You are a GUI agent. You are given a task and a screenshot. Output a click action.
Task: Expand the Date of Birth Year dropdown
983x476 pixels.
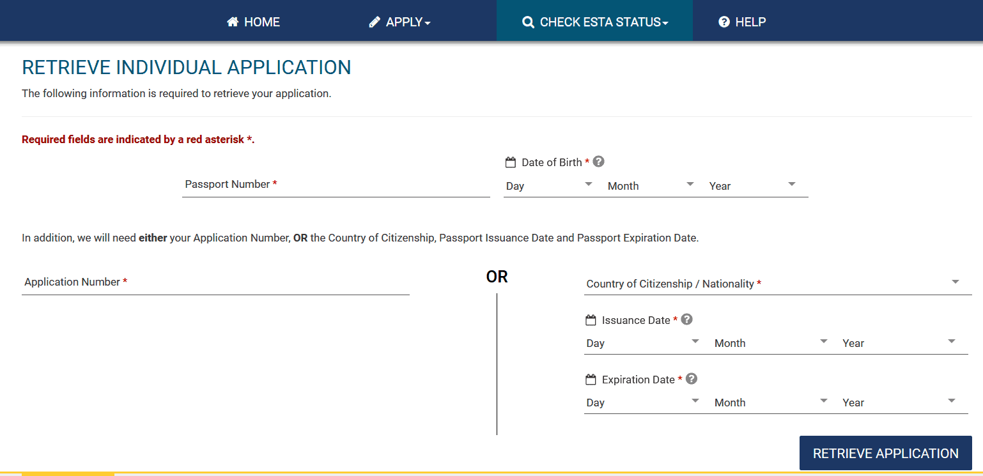[x=752, y=186]
